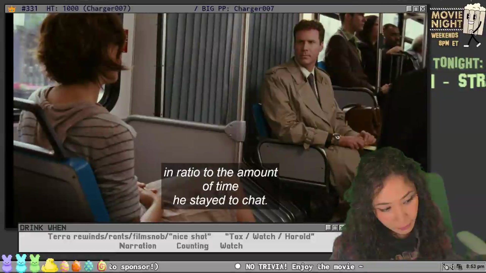Minimize the DRINK WHEN window
The width and height of the screenshot is (486, 273).
(x=328, y=228)
